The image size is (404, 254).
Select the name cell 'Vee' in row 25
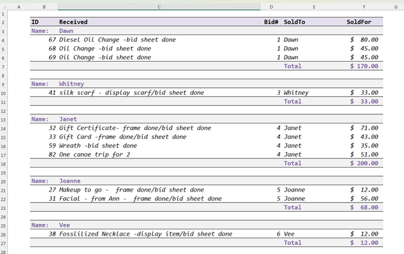coord(159,225)
